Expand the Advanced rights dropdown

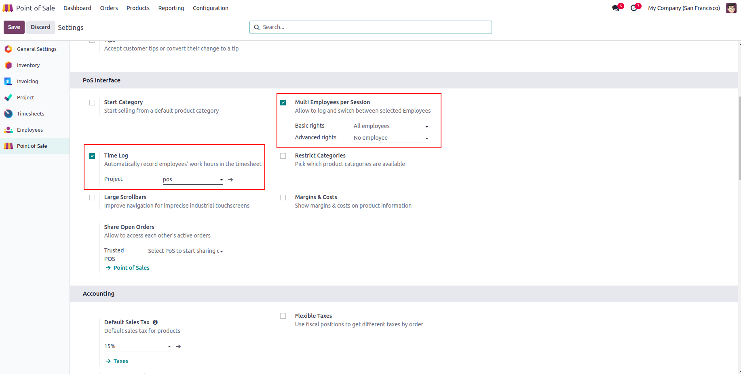point(391,138)
